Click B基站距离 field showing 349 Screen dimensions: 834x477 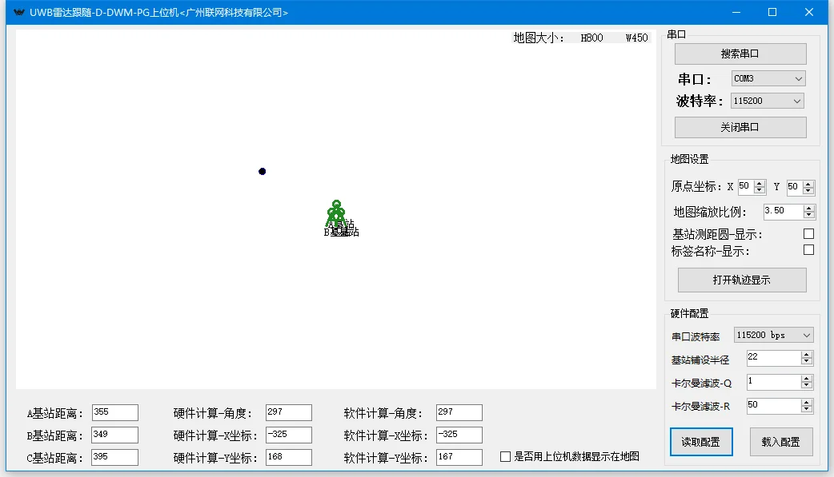[115, 435]
